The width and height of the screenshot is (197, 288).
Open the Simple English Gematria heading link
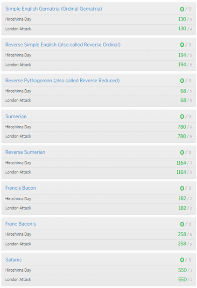click(x=54, y=9)
